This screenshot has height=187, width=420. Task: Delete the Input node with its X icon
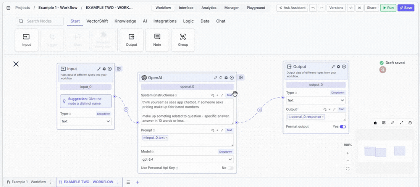click(110, 69)
